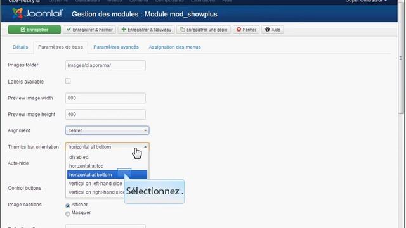The width and height of the screenshot is (406, 228).
Task: Click the Joomla! logo
Action: (37, 13)
